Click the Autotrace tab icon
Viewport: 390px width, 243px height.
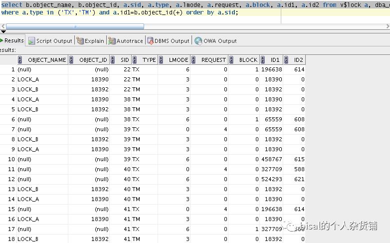click(x=112, y=41)
